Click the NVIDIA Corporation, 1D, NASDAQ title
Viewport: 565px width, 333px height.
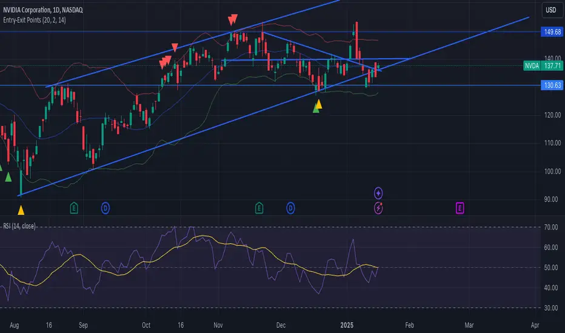43,10
